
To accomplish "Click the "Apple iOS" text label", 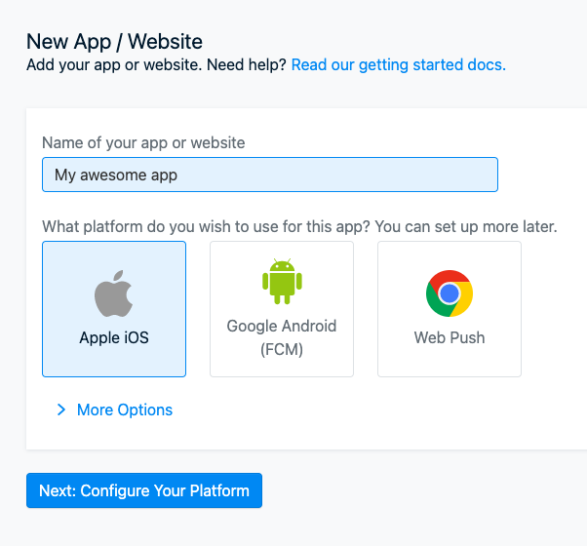I will point(114,338).
